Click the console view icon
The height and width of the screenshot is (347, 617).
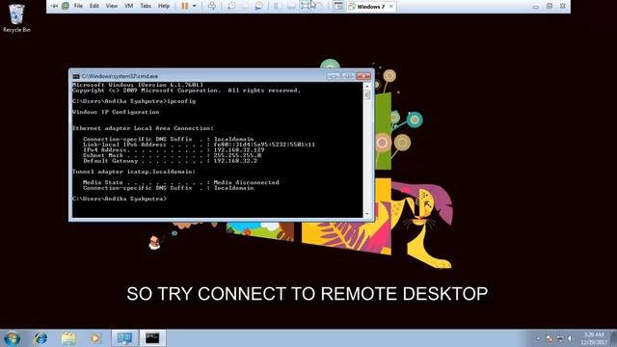(338, 6)
